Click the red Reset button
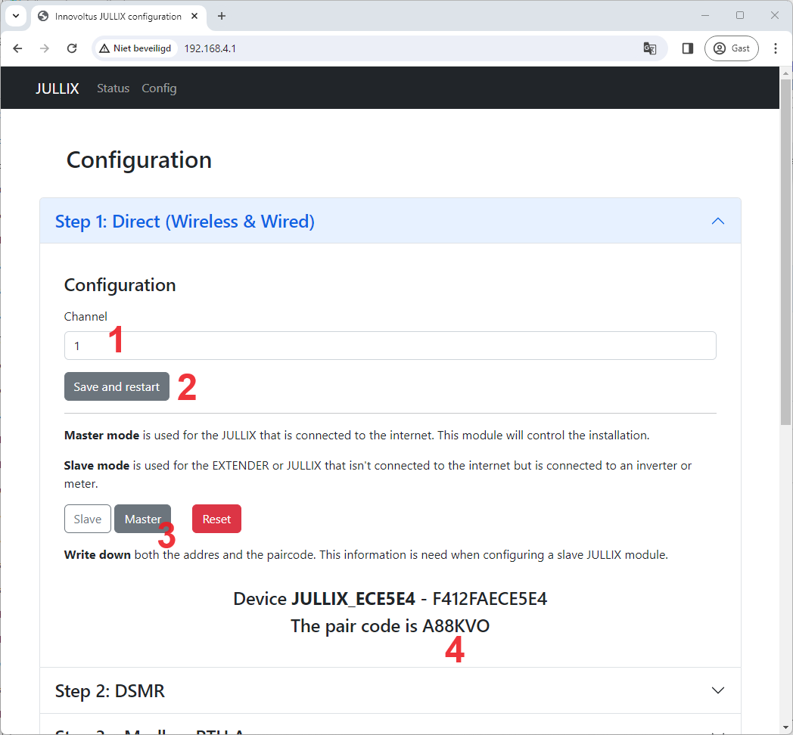The height and width of the screenshot is (735, 793). click(216, 519)
